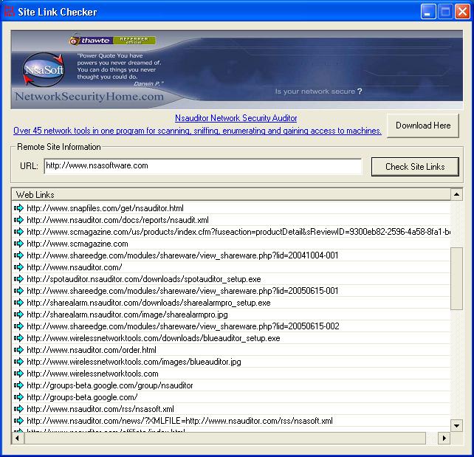Select row http://www.nsauditor.com/order.html
Viewport: 474px width, 457px height.
pos(231,350)
